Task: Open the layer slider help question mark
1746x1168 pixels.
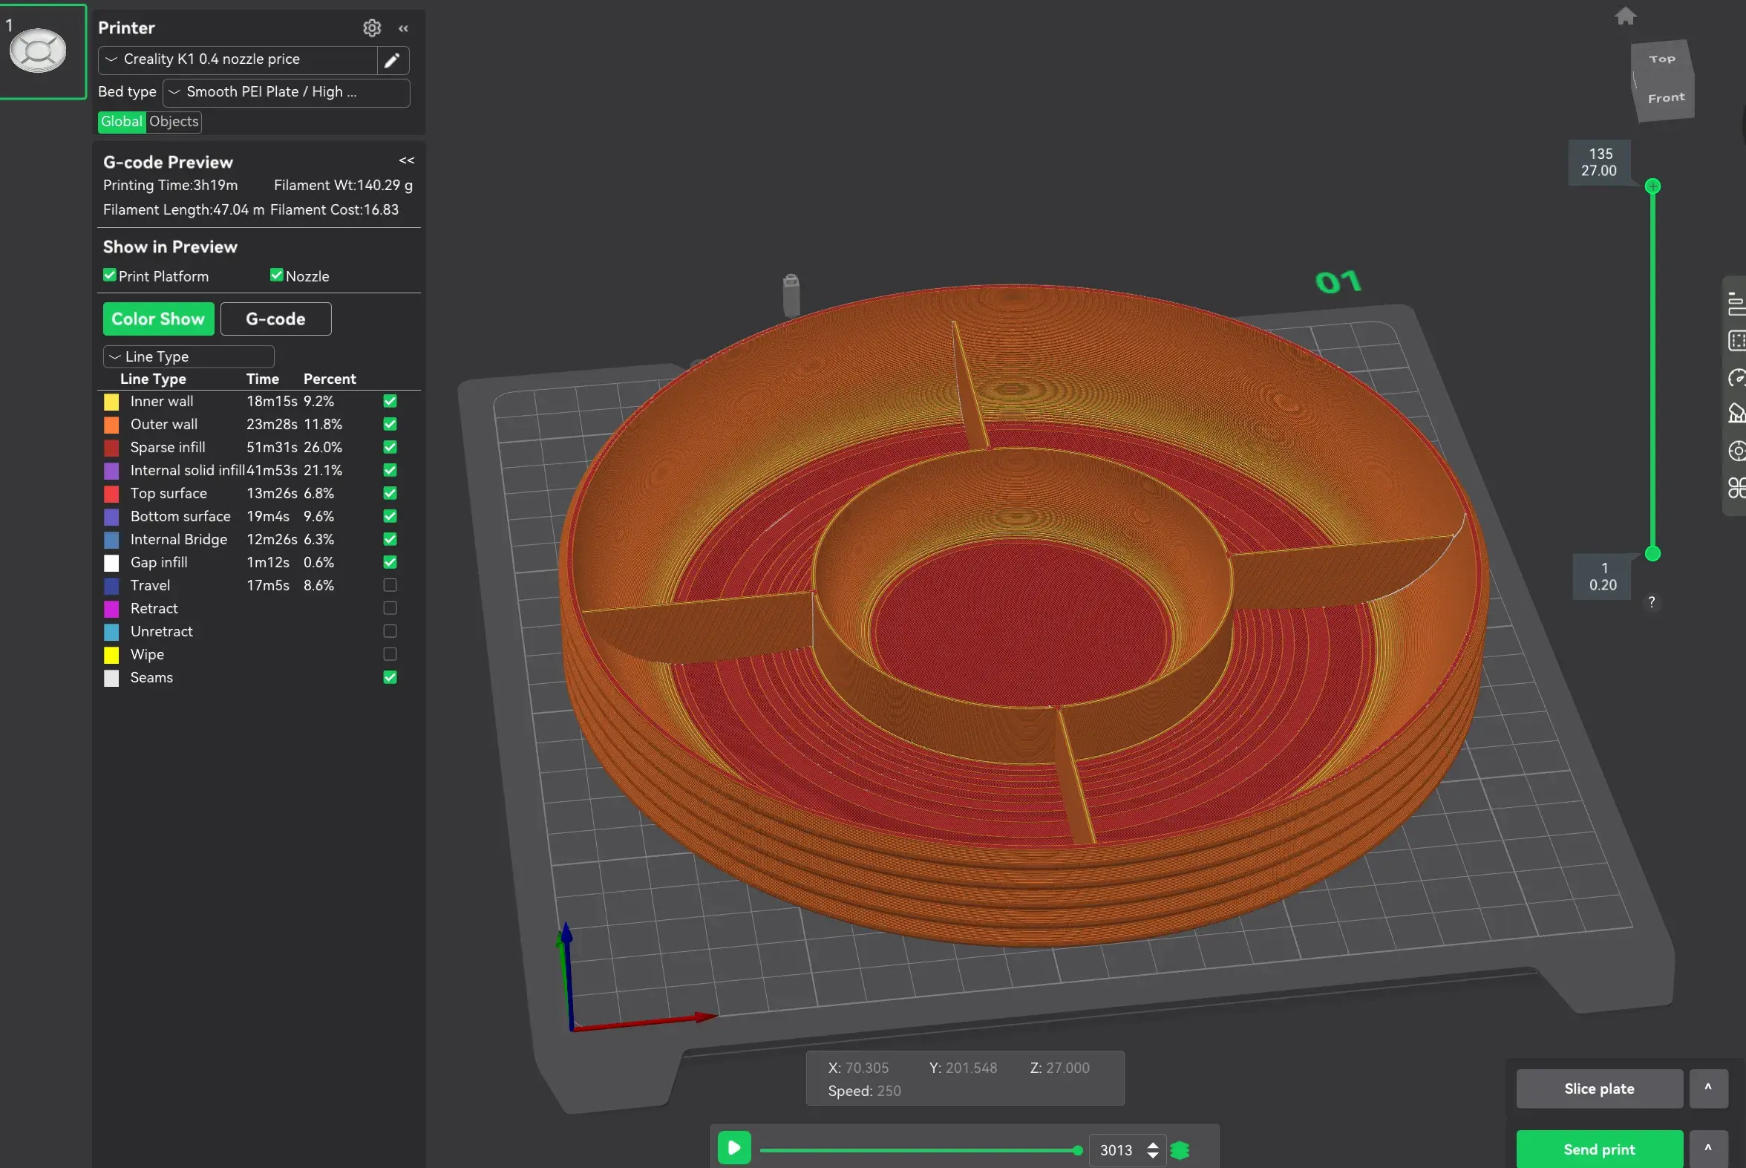Action: tap(1652, 602)
